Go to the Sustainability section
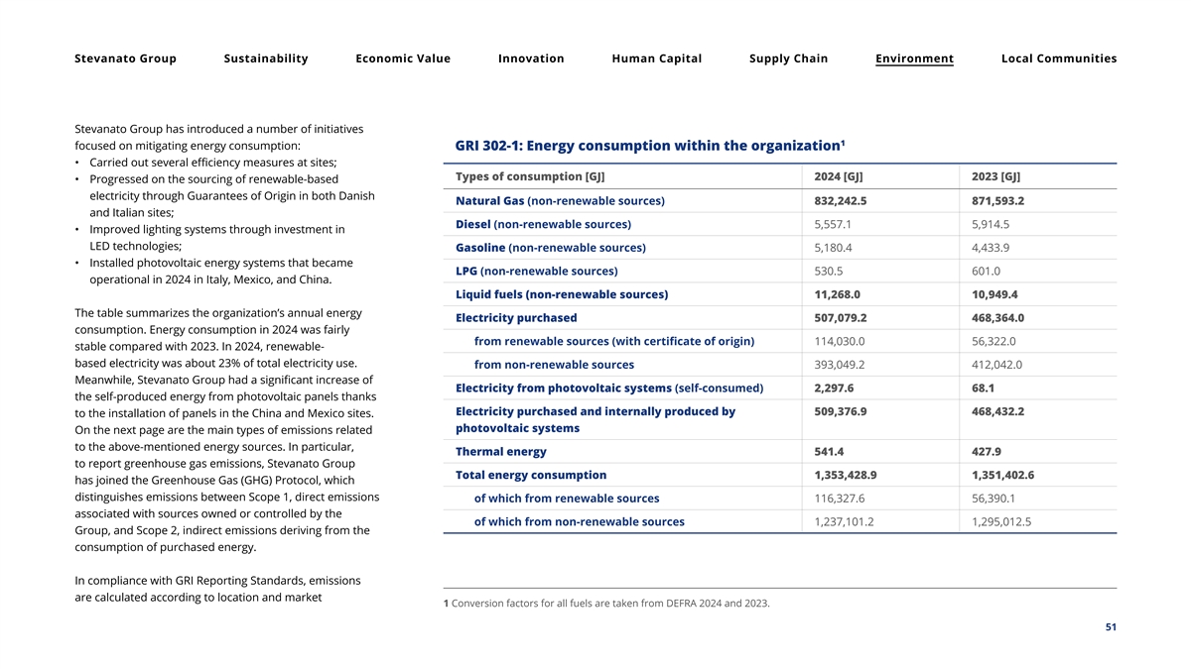This screenshot has width=1191, height=669. click(266, 58)
